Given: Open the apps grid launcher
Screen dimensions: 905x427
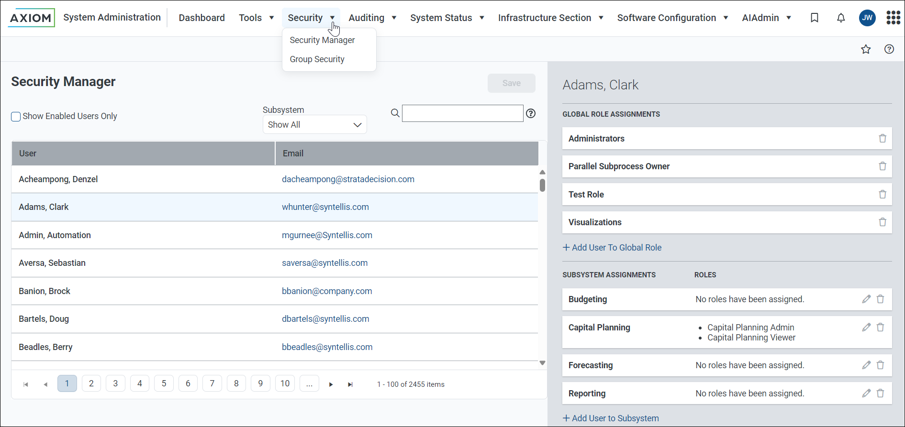Looking at the screenshot, I should (893, 18).
